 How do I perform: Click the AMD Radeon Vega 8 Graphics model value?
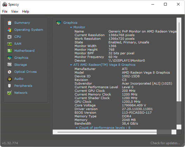coord(146,72)
